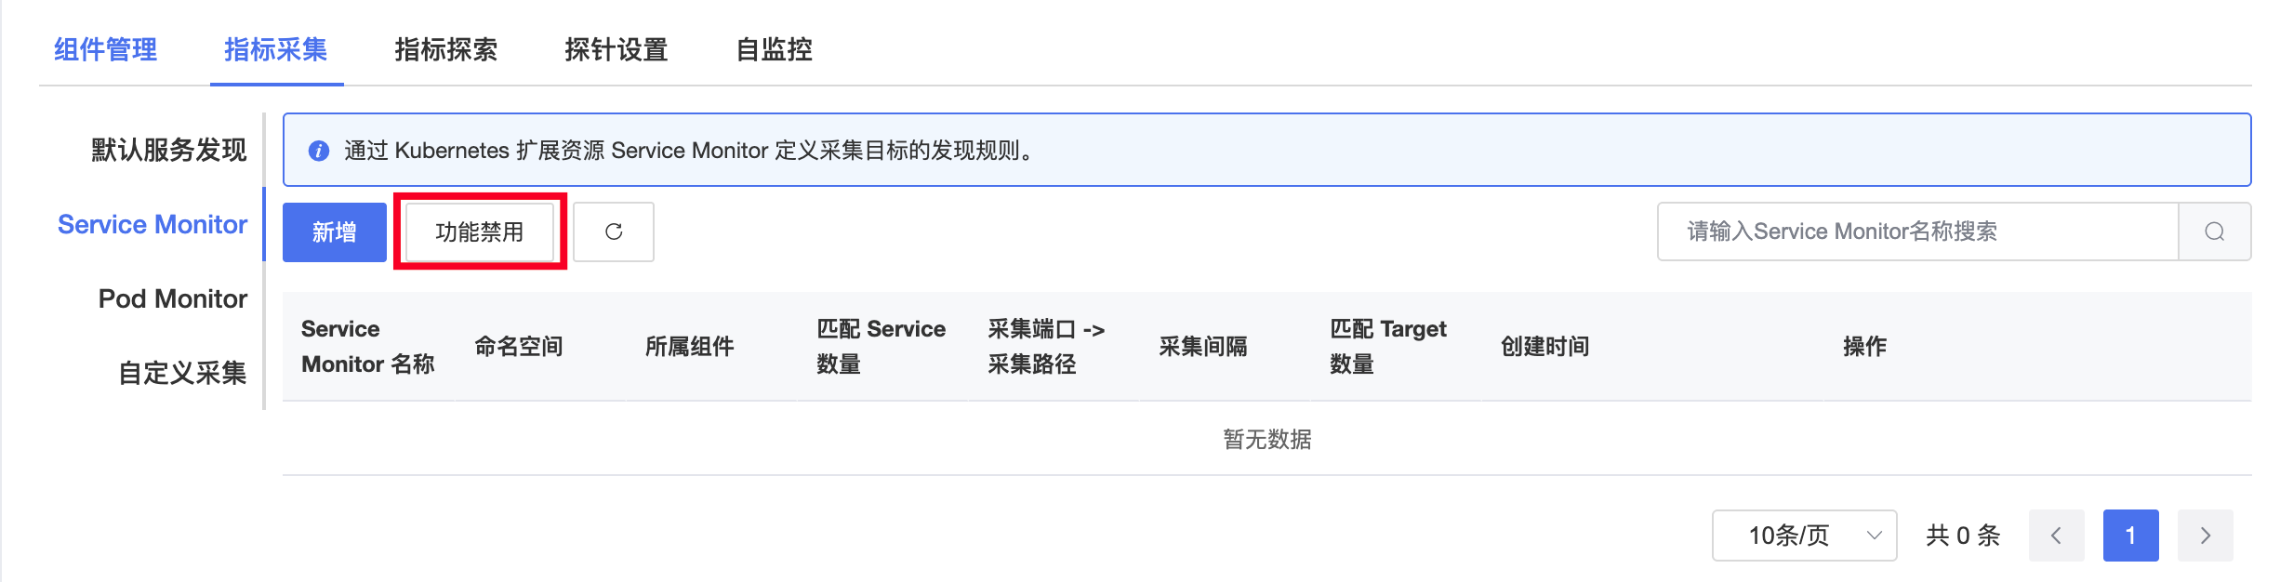
Task: Select Pod Monitor in side menu
Action: [173, 298]
